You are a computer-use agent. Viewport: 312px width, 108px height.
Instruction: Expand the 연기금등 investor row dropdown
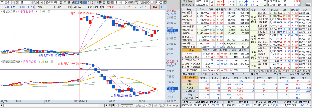pos(197,98)
